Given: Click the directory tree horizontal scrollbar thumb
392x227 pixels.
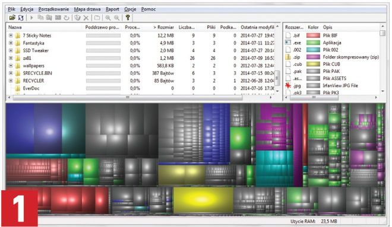Looking at the screenshot, I should tap(128, 98).
